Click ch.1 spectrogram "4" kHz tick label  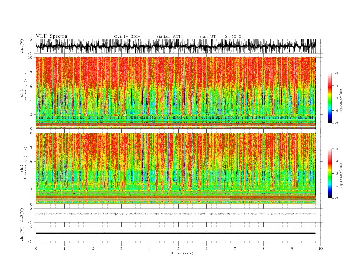[x=32, y=100]
